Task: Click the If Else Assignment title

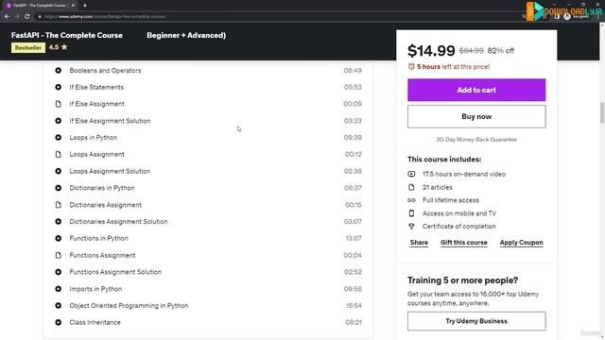Action: (96, 104)
